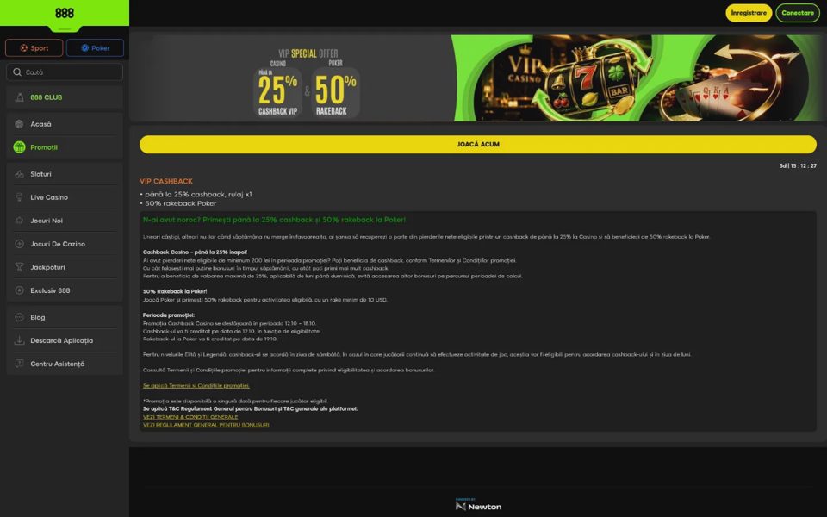Click the Jocuri Noi star icon
This screenshot has width=827, height=517.
coord(20,221)
